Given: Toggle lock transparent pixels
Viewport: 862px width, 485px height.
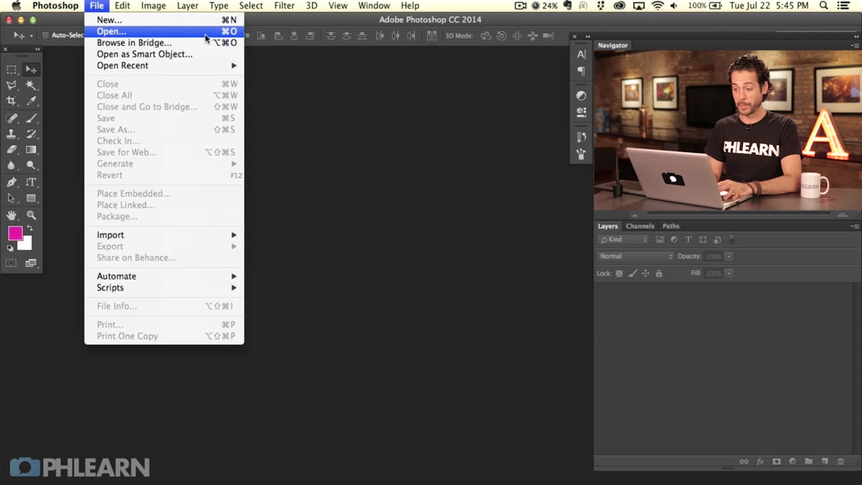Looking at the screenshot, I should (619, 273).
